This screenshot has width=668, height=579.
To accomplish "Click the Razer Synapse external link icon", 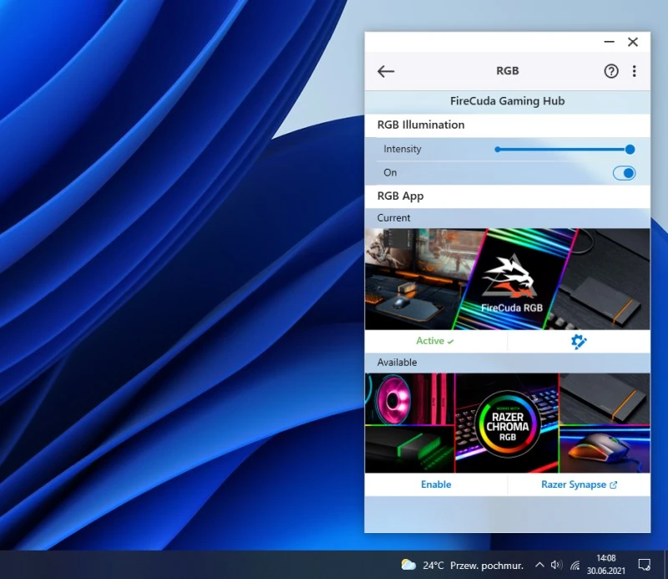I will (x=614, y=485).
